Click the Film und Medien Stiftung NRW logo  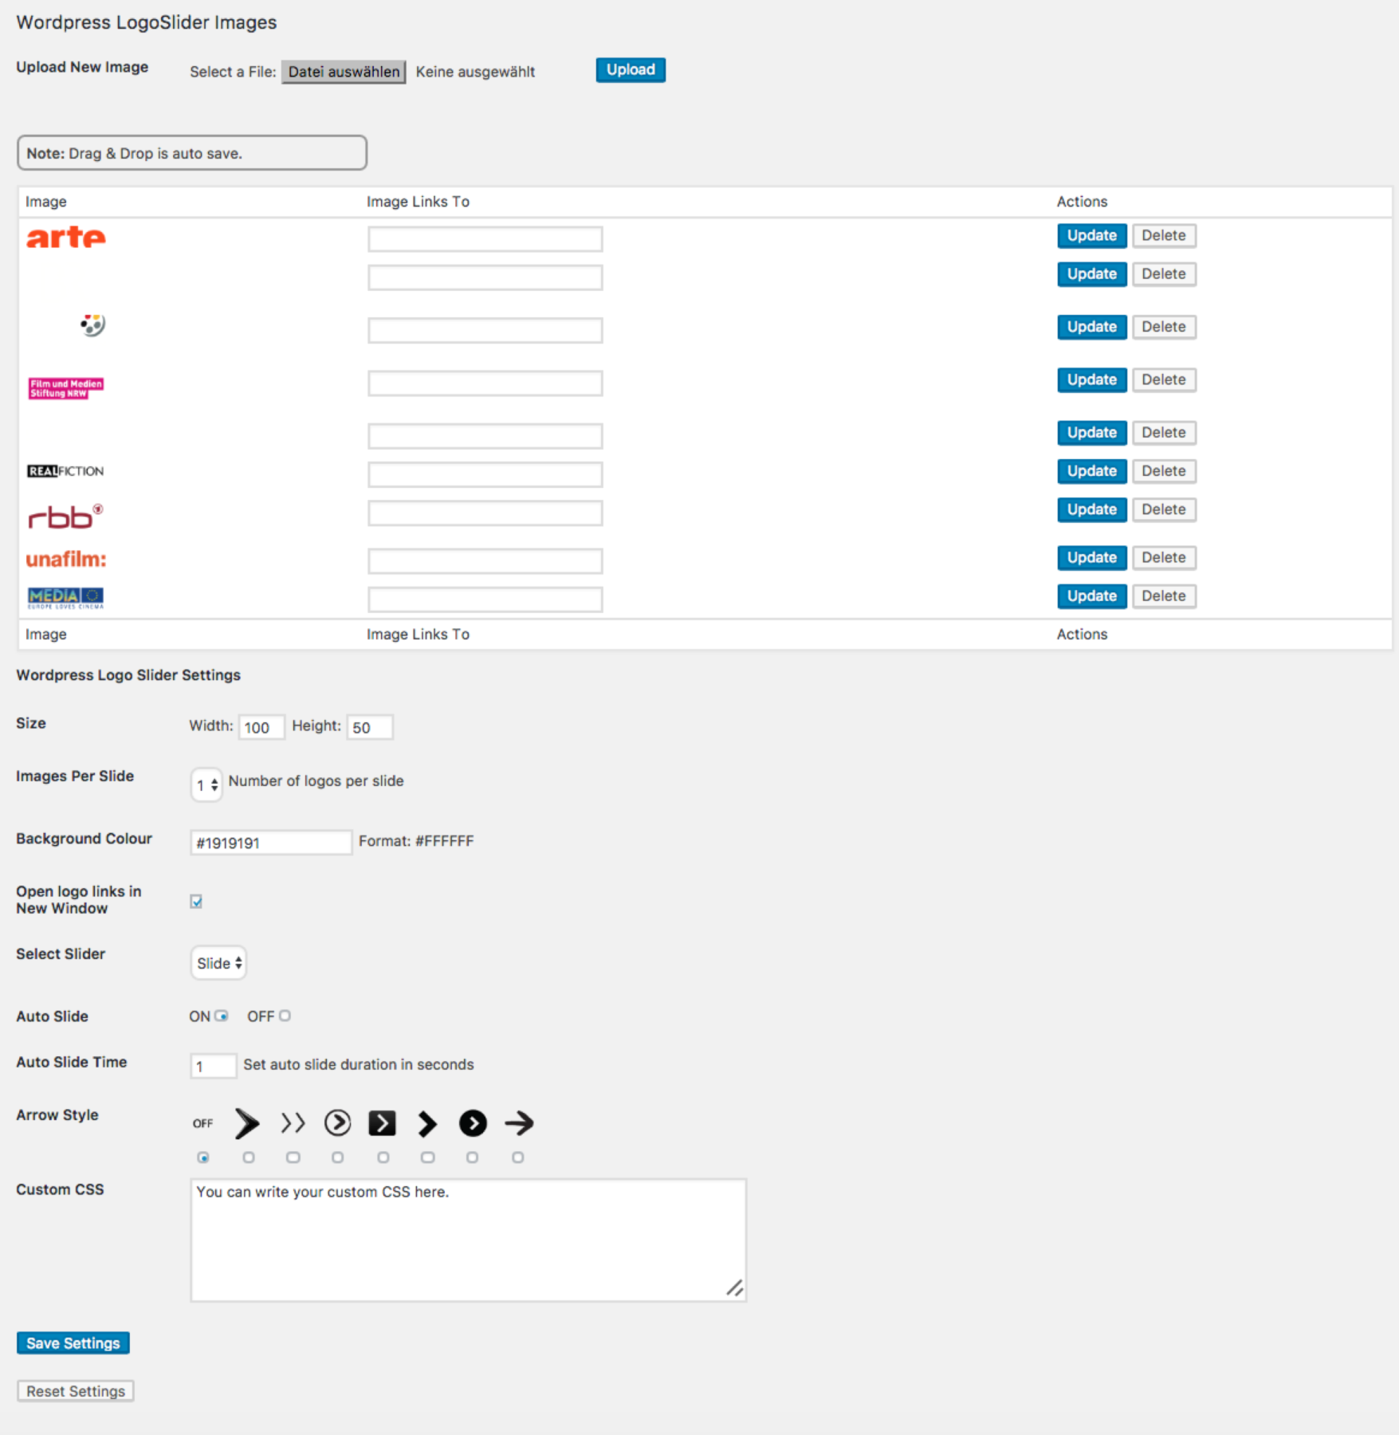pyautogui.click(x=66, y=388)
